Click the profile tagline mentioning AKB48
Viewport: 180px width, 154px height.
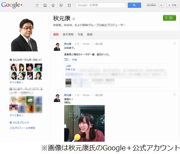tap(89, 25)
